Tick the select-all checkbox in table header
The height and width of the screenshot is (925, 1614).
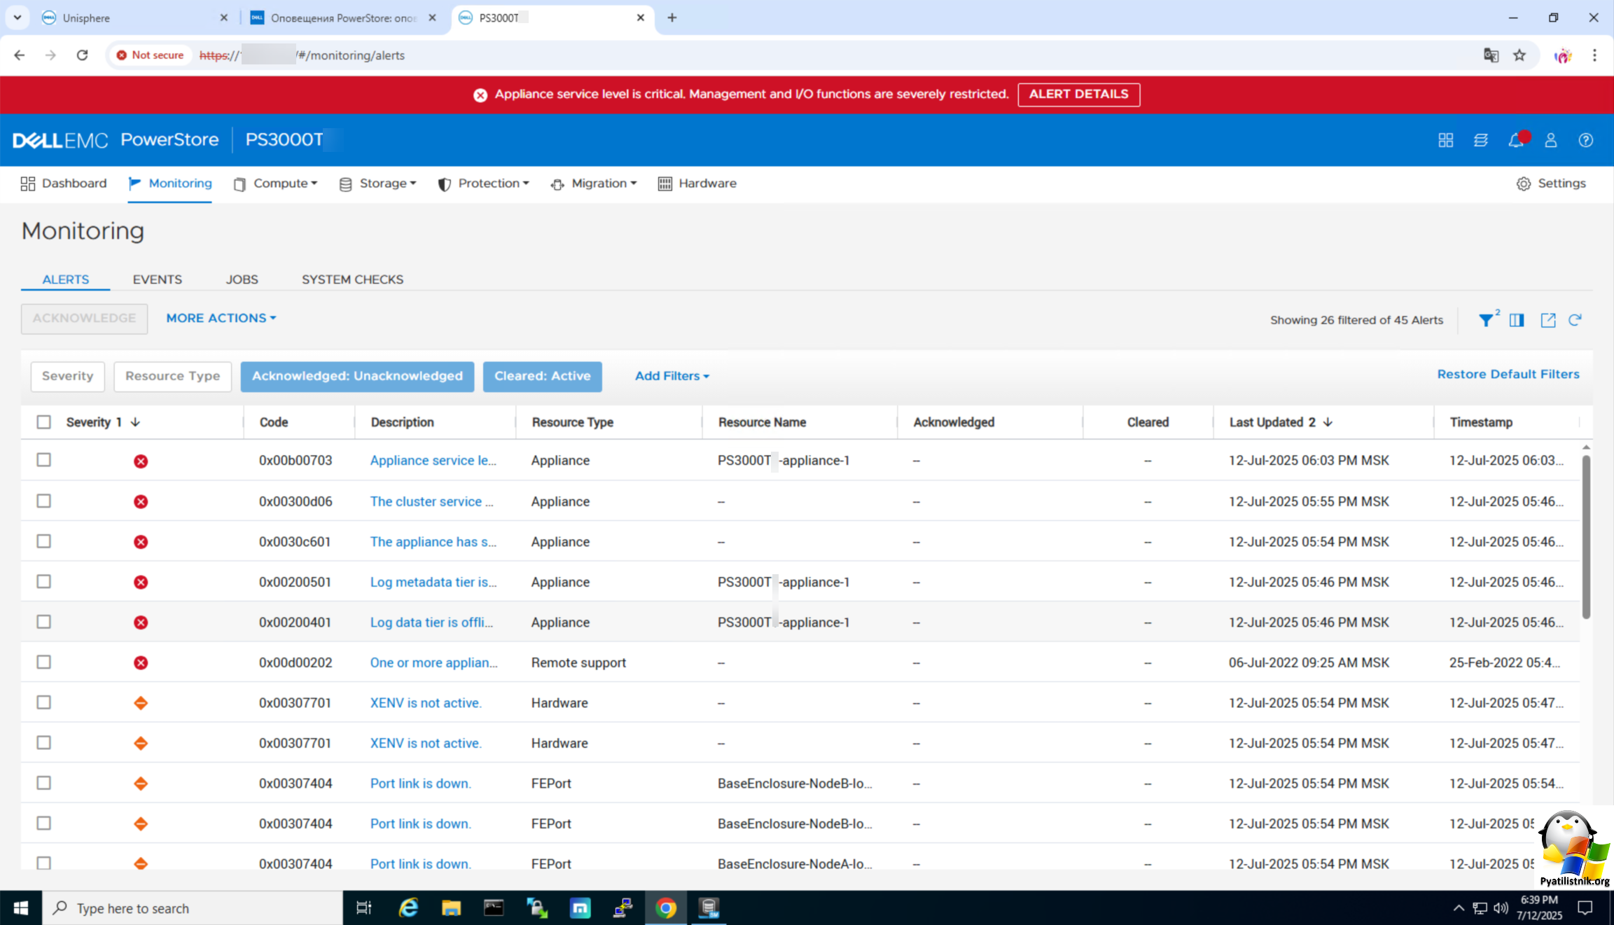44,422
